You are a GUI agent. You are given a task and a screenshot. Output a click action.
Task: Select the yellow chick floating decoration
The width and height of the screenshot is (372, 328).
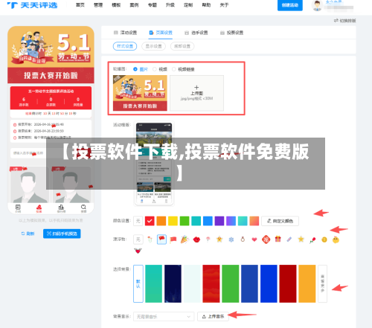[336, 239]
